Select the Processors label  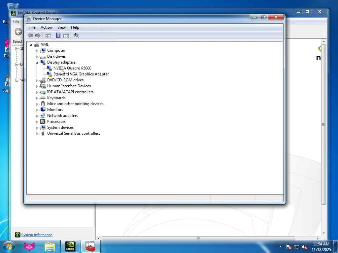pyautogui.click(x=56, y=122)
